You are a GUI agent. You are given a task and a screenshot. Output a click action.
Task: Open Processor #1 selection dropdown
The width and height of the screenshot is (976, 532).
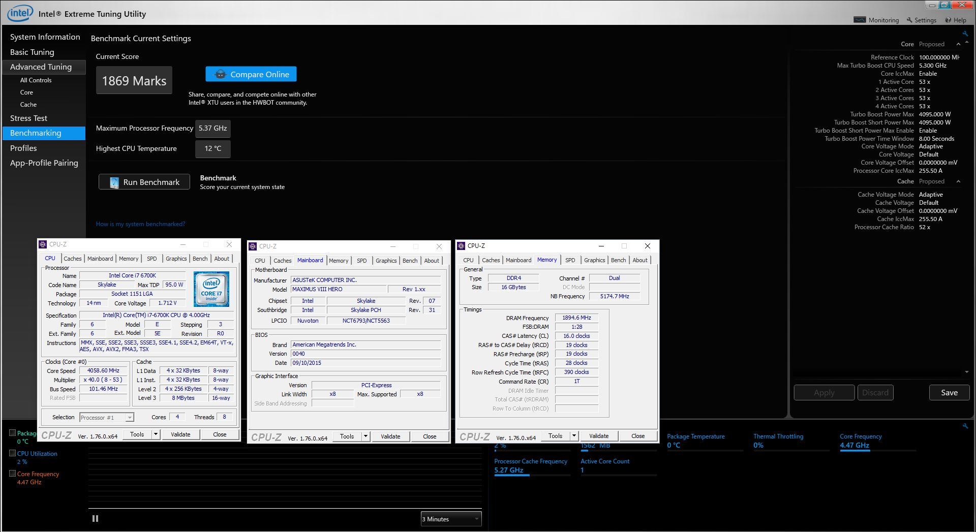tap(107, 418)
